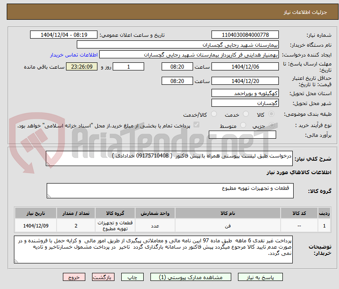Click the goods group cell in row 1

click(x=115, y=226)
